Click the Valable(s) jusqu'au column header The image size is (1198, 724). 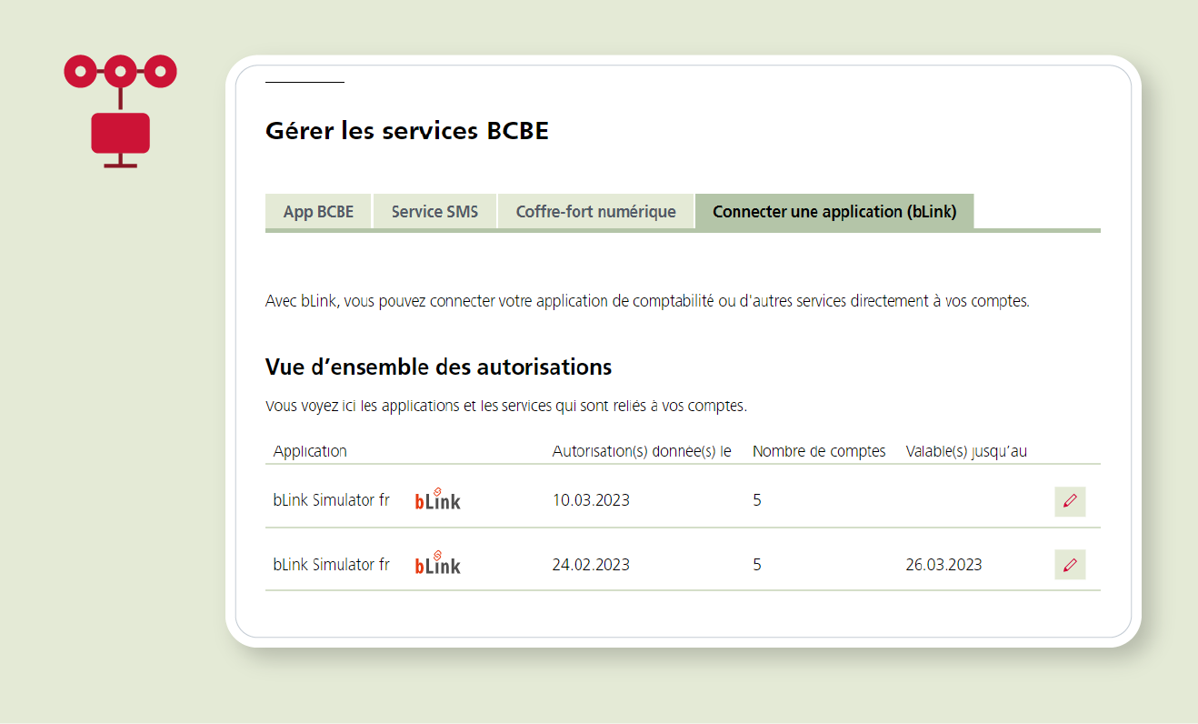click(966, 451)
